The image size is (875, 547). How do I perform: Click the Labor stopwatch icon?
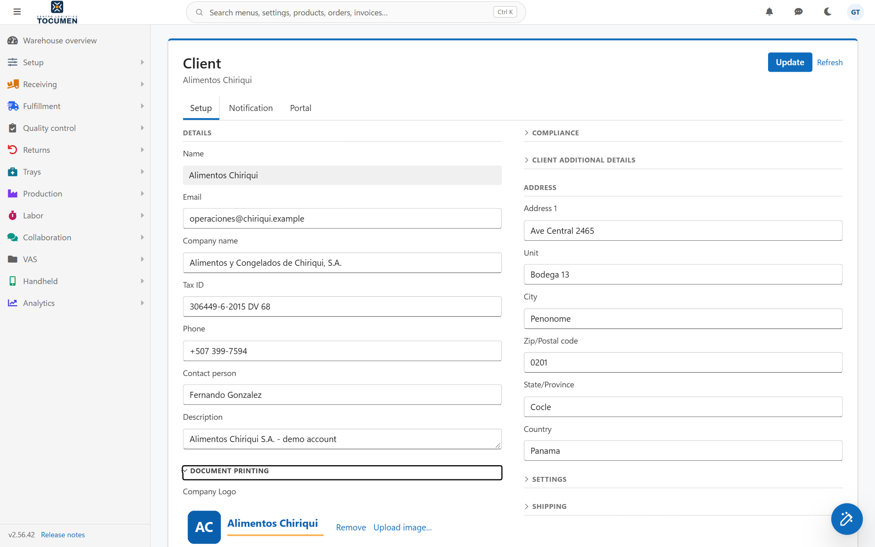[x=13, y=216]
